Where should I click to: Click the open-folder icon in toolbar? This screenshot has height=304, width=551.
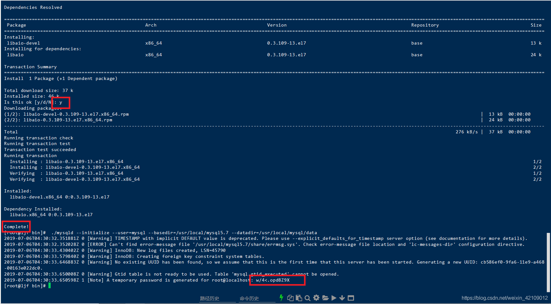pos(325,298)
